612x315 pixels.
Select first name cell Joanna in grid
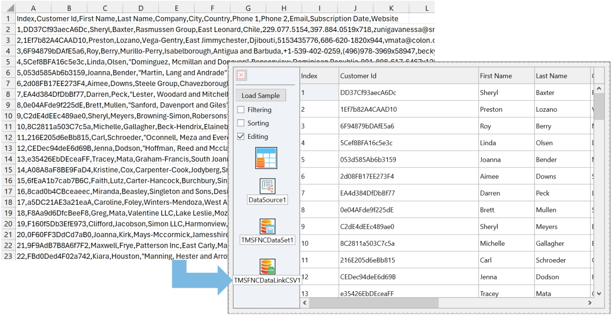click(x=507, y=160)
